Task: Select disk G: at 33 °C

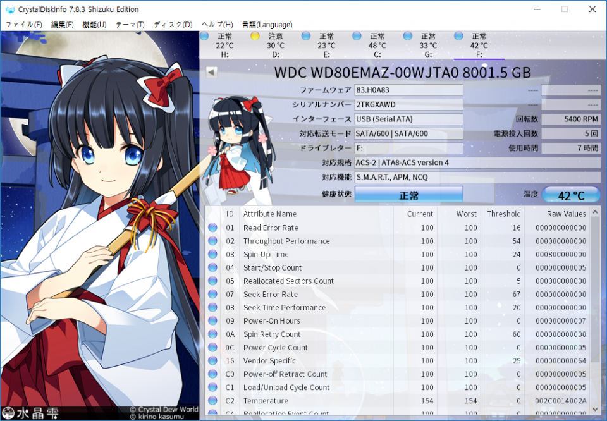Action: [428, 46]
